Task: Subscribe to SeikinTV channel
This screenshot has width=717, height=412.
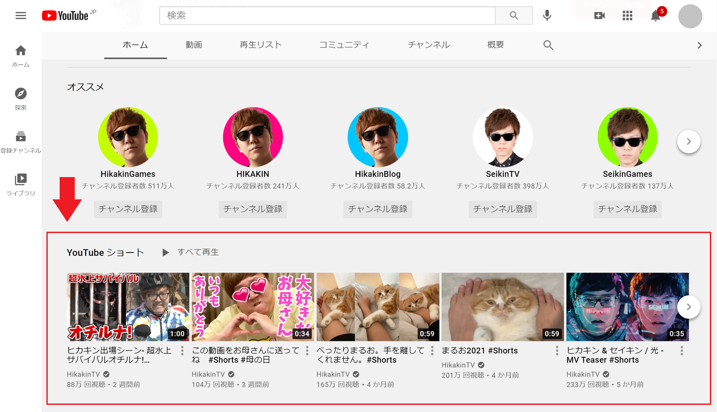Action: click(502, 209)
